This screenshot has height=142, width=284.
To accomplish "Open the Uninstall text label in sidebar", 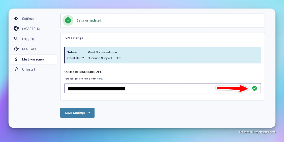I will coord(29,69).
